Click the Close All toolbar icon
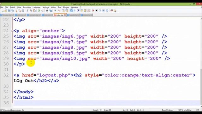The image size is (202, 114). (20, 10)
